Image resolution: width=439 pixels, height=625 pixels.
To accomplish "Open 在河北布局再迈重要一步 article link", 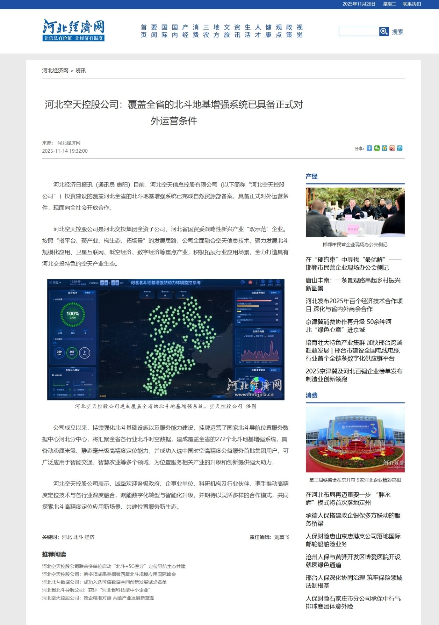I will 348,499.
